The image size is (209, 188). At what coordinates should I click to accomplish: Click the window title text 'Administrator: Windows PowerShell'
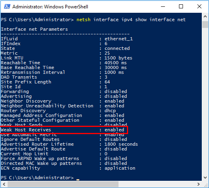tap(50, 7)
